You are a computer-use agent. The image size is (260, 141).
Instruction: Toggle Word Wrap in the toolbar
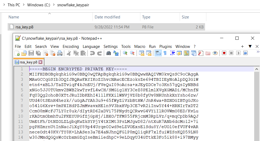[x=158, y=53]
